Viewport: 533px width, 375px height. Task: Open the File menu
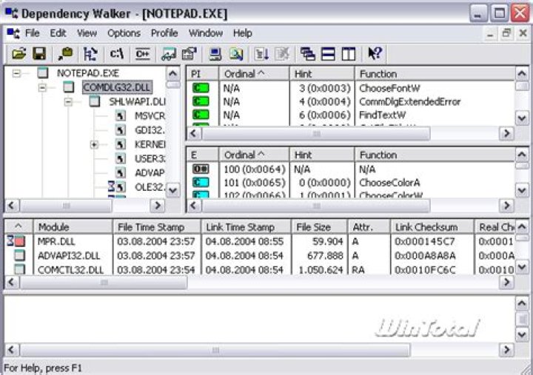coord(33,33)
